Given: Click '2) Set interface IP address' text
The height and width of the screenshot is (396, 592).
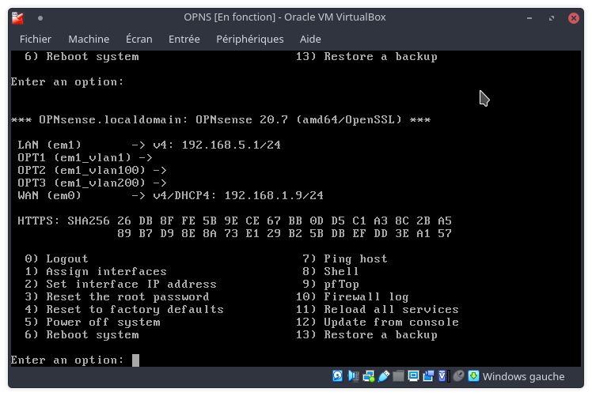Looking at the screenshot, I should pyautogui.click(x=120, y=284).
